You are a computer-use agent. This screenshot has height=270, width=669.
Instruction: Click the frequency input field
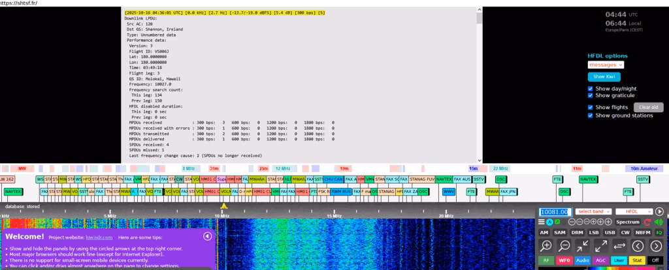click(555, 211)
